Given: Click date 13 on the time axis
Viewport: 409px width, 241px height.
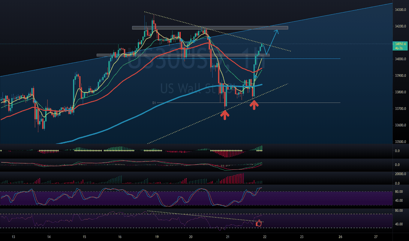Looking at the screenshot, I should pos(13,237).
